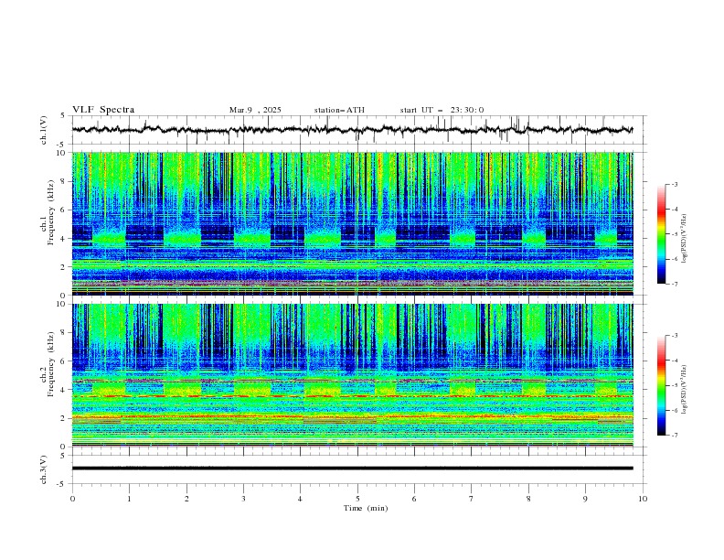
Task: Select the date text "Mar.9 , 2025"
Action: 255,110
